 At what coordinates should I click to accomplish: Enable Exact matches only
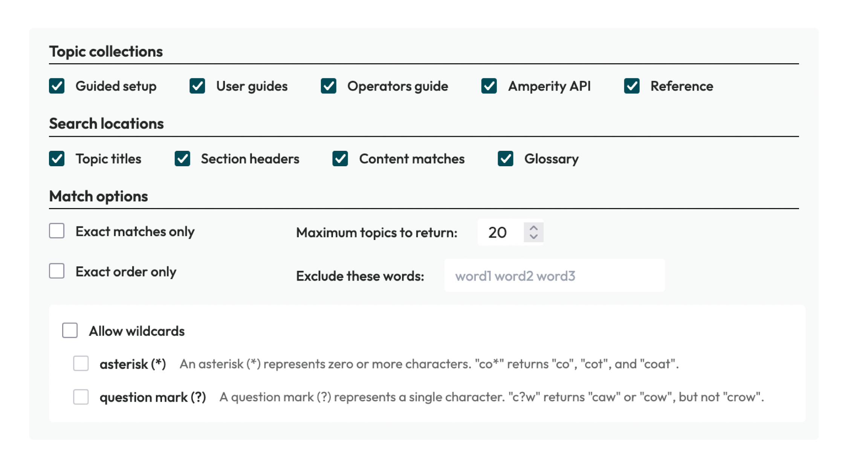pos(57,231)
